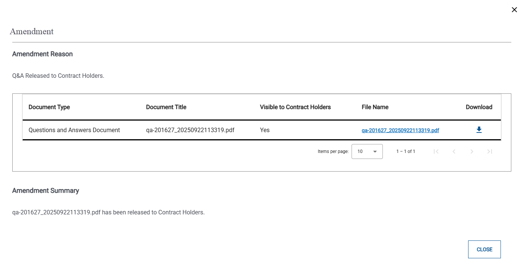
Task: Go to the previous page of documents
Action: [x=454, y=151]
